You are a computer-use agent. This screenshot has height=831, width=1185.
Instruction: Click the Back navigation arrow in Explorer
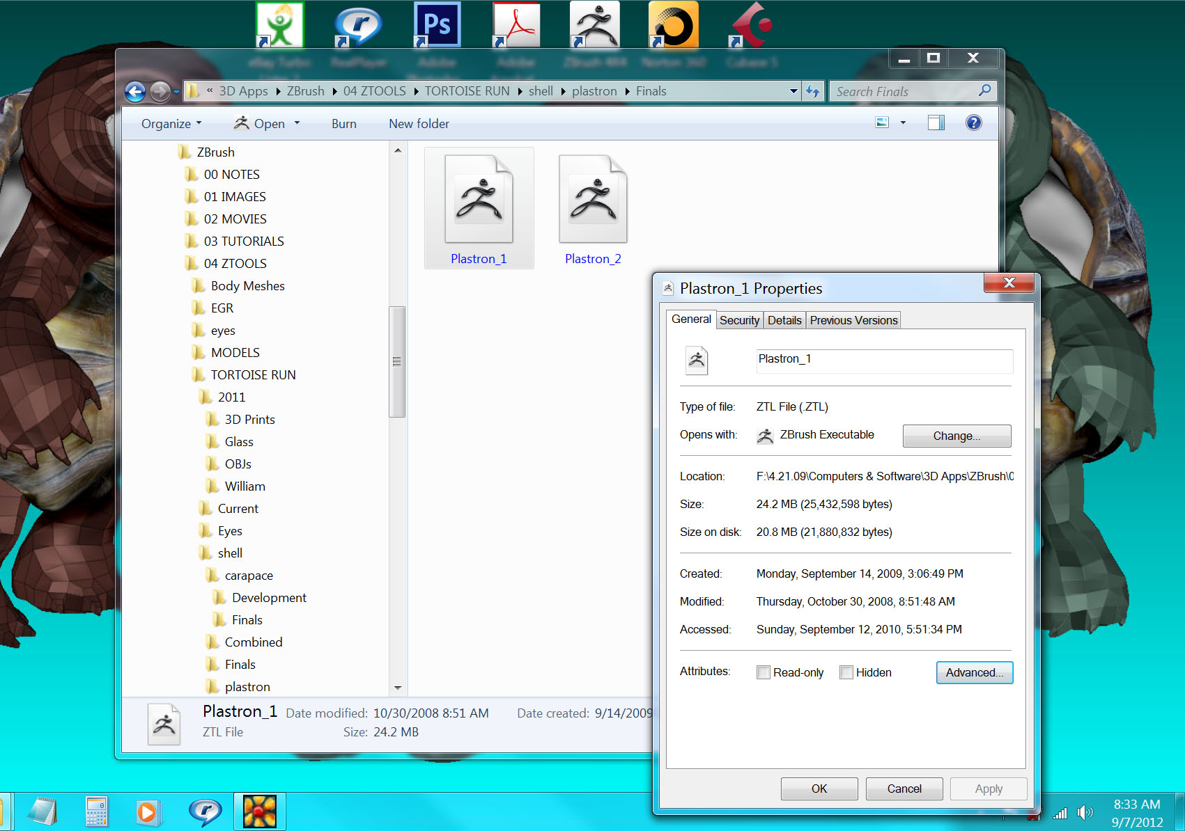coord(134,91)
